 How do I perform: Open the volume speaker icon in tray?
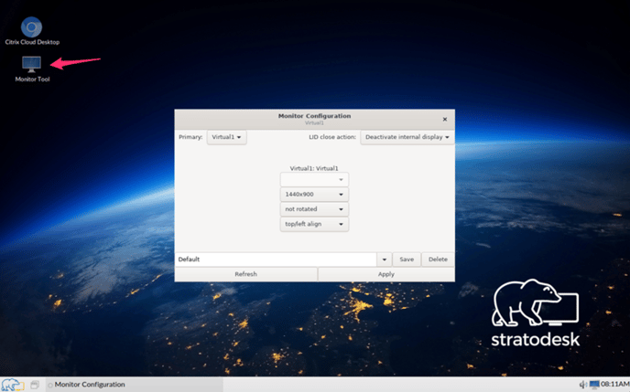(x=583, y=385)
